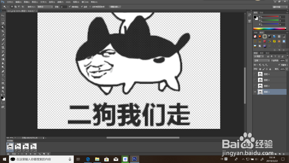Open the layer blend mode dropdown (正常)

pyautogui.click(x=262, y=61)
